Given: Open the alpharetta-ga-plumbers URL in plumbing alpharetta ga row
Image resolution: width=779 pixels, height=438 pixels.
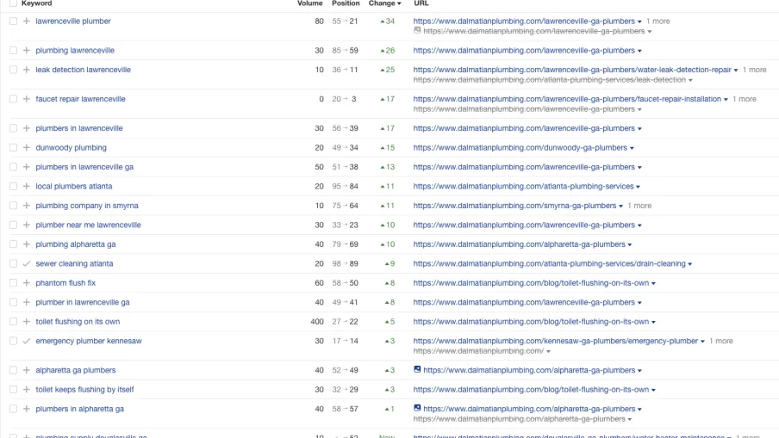Looking at the screenshot, I should 519,244.
